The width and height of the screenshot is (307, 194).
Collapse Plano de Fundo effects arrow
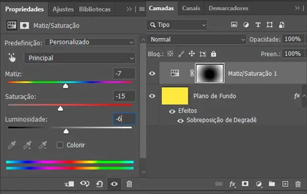coord(304,96)
